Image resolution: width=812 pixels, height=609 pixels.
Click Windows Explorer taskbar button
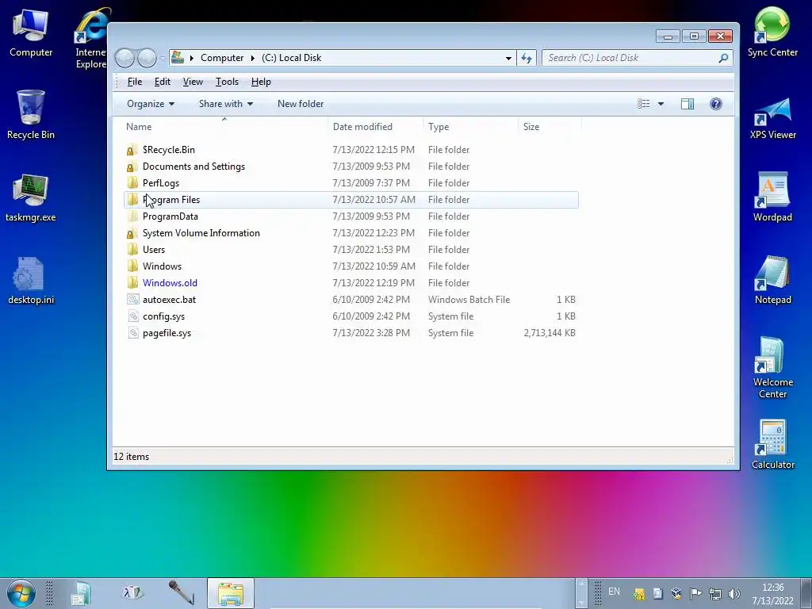[x=231, y=593]
